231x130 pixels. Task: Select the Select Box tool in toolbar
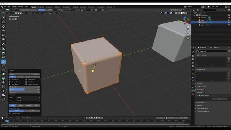click(x=3, y=18)
